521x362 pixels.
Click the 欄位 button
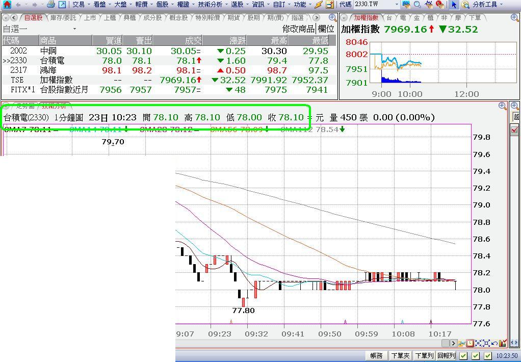(326, 29)
